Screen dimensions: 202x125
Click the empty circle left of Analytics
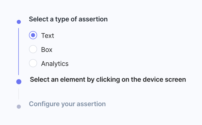point(33,63)
